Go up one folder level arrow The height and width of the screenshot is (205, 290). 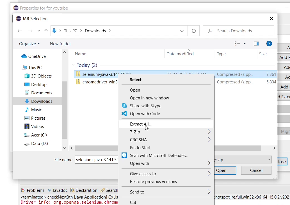46,31
